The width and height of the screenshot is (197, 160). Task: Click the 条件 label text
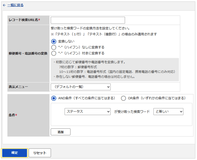(x=13, y=115)
